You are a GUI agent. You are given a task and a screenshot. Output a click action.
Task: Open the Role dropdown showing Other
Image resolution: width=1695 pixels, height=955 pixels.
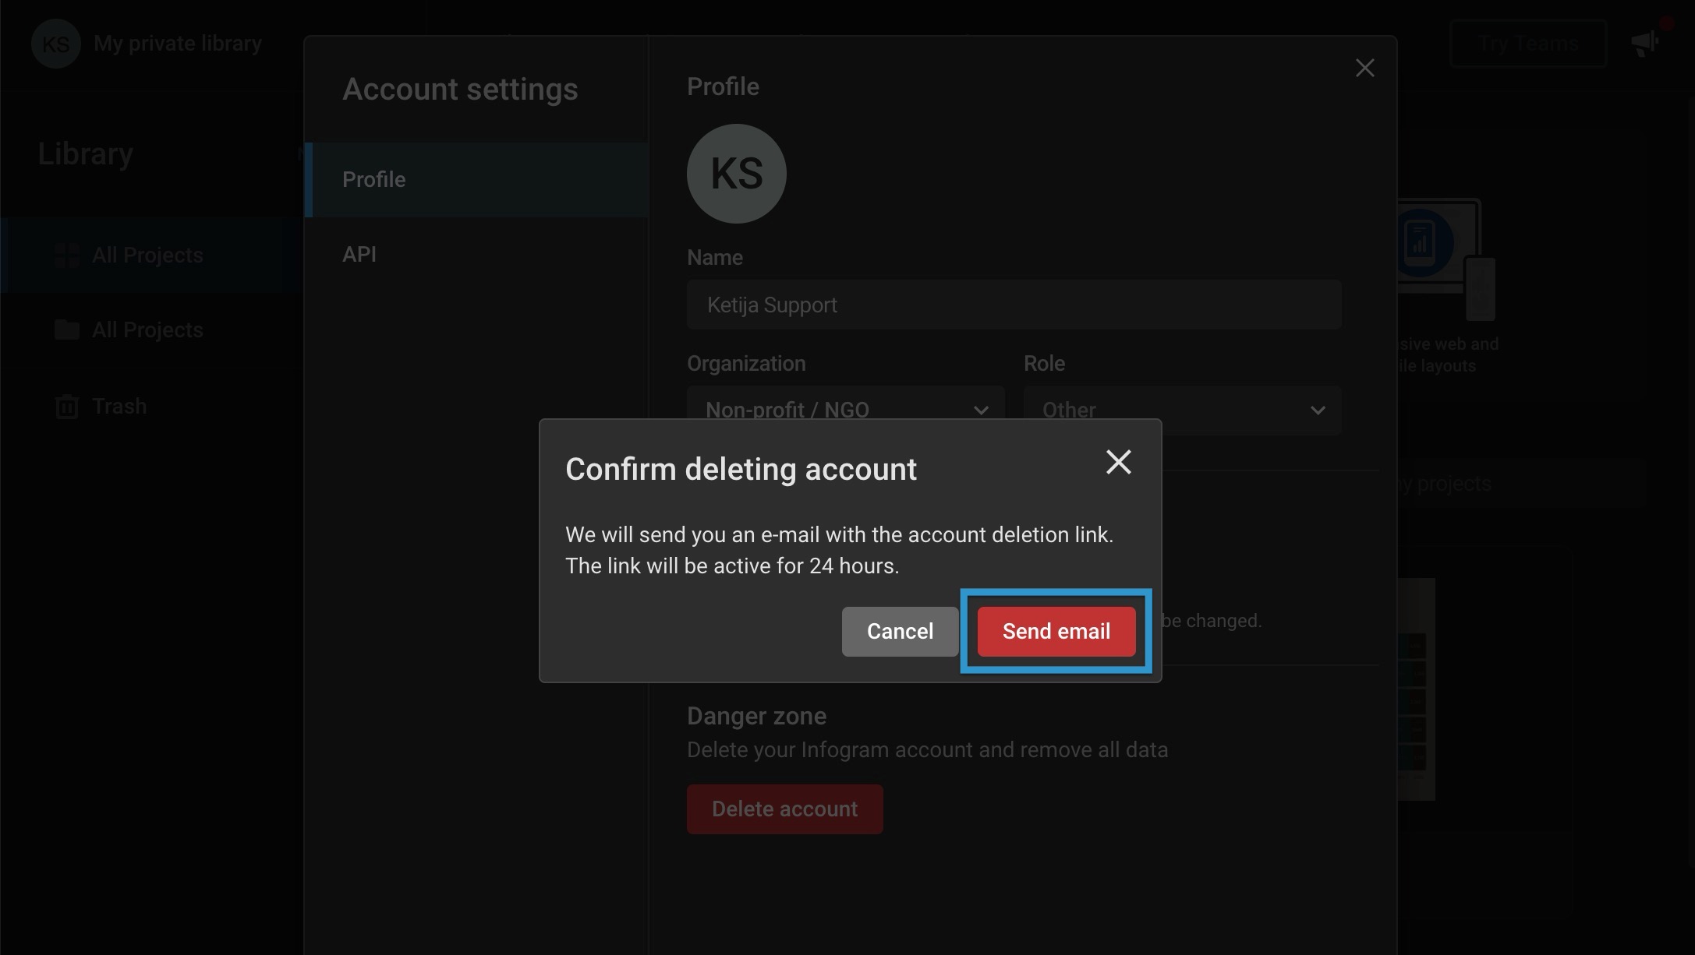pos(1182,409)
